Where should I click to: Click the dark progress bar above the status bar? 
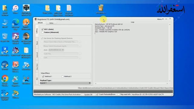pyautogui.click(x=103, y=91)
